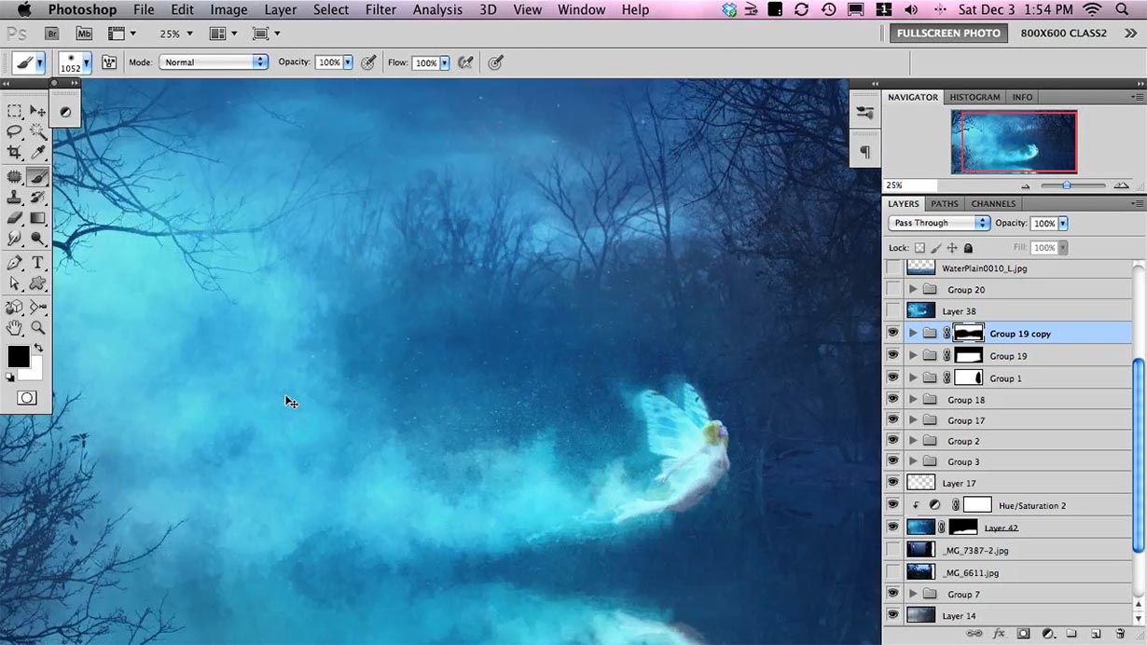1147x645 pixels.
Task: Open the brush Mode dropdown
Action: [x=213, y=62]
